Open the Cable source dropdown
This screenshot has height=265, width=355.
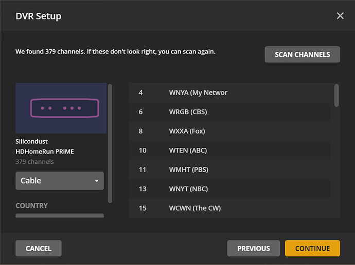pos(60,181)
